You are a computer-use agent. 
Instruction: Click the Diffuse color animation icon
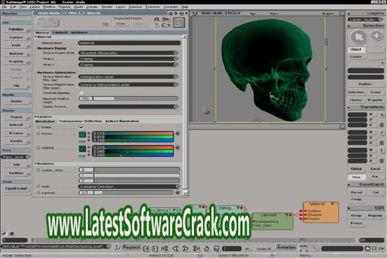click(178, 133)
